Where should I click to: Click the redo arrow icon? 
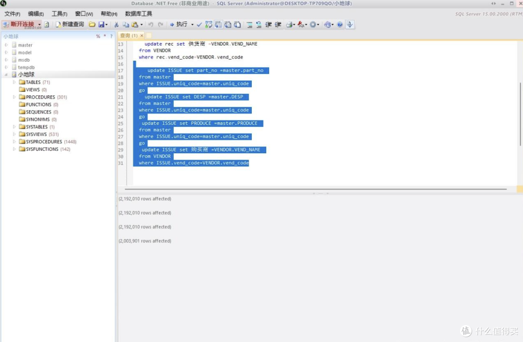(160, 25)
